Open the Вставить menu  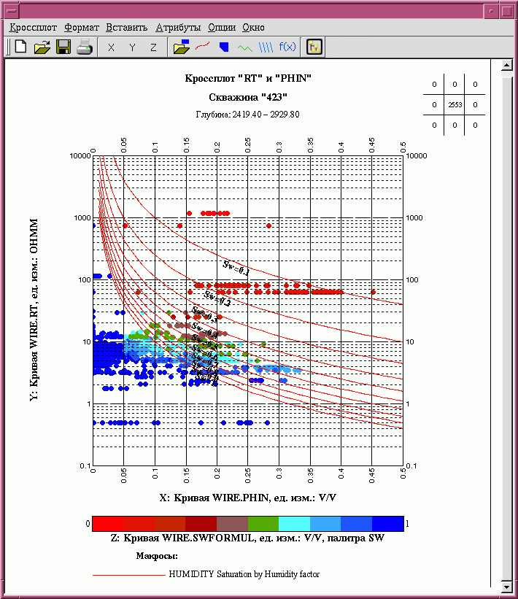click(x=126, y=28)
